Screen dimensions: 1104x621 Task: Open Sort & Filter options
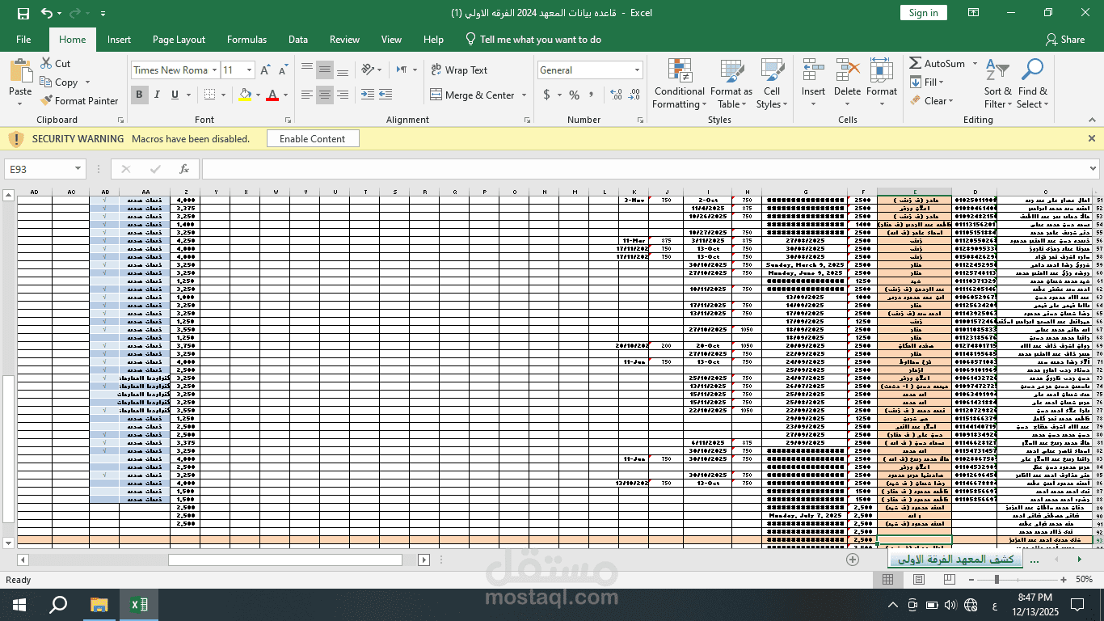[998, 84]
